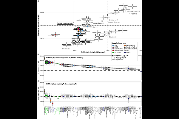Click the purple LedroValleyA legend marker
Viewport: 179px width, 119px height.
[x=113, y=49]
